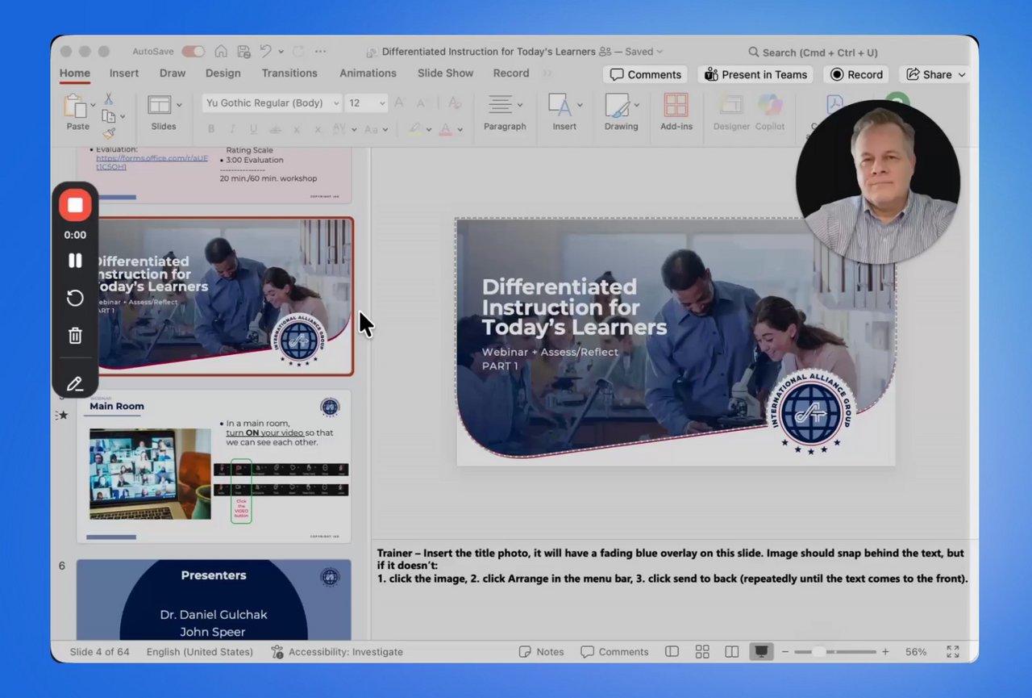The width and height of the screenshot is (1032, 698).
Task: Click the Present in Teams button
Action: (x=755, y=75)
